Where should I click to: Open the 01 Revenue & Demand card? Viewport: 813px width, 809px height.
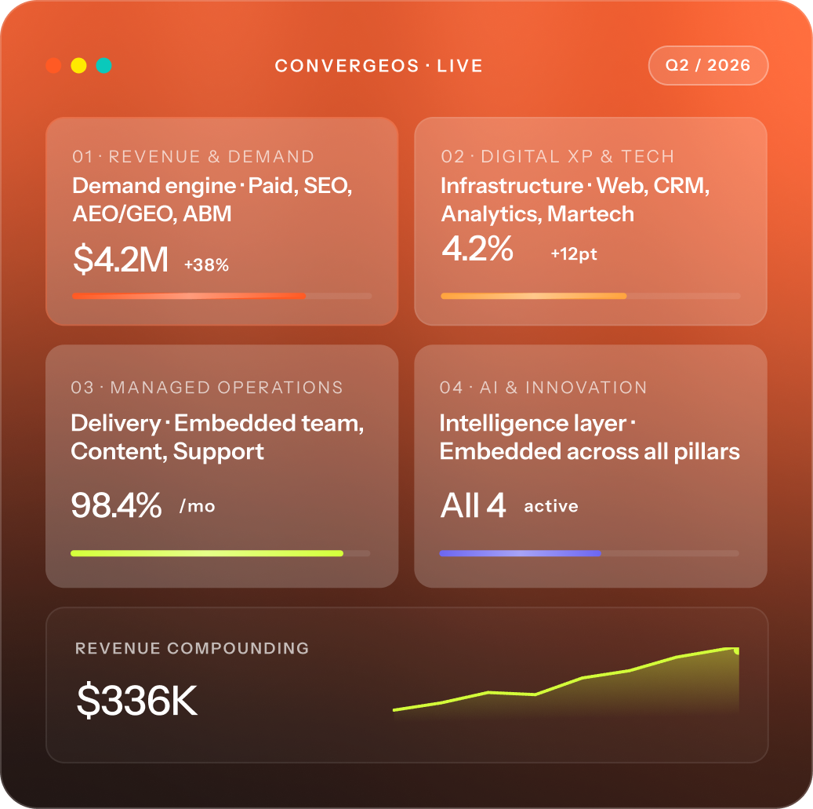tap(222, 221)
